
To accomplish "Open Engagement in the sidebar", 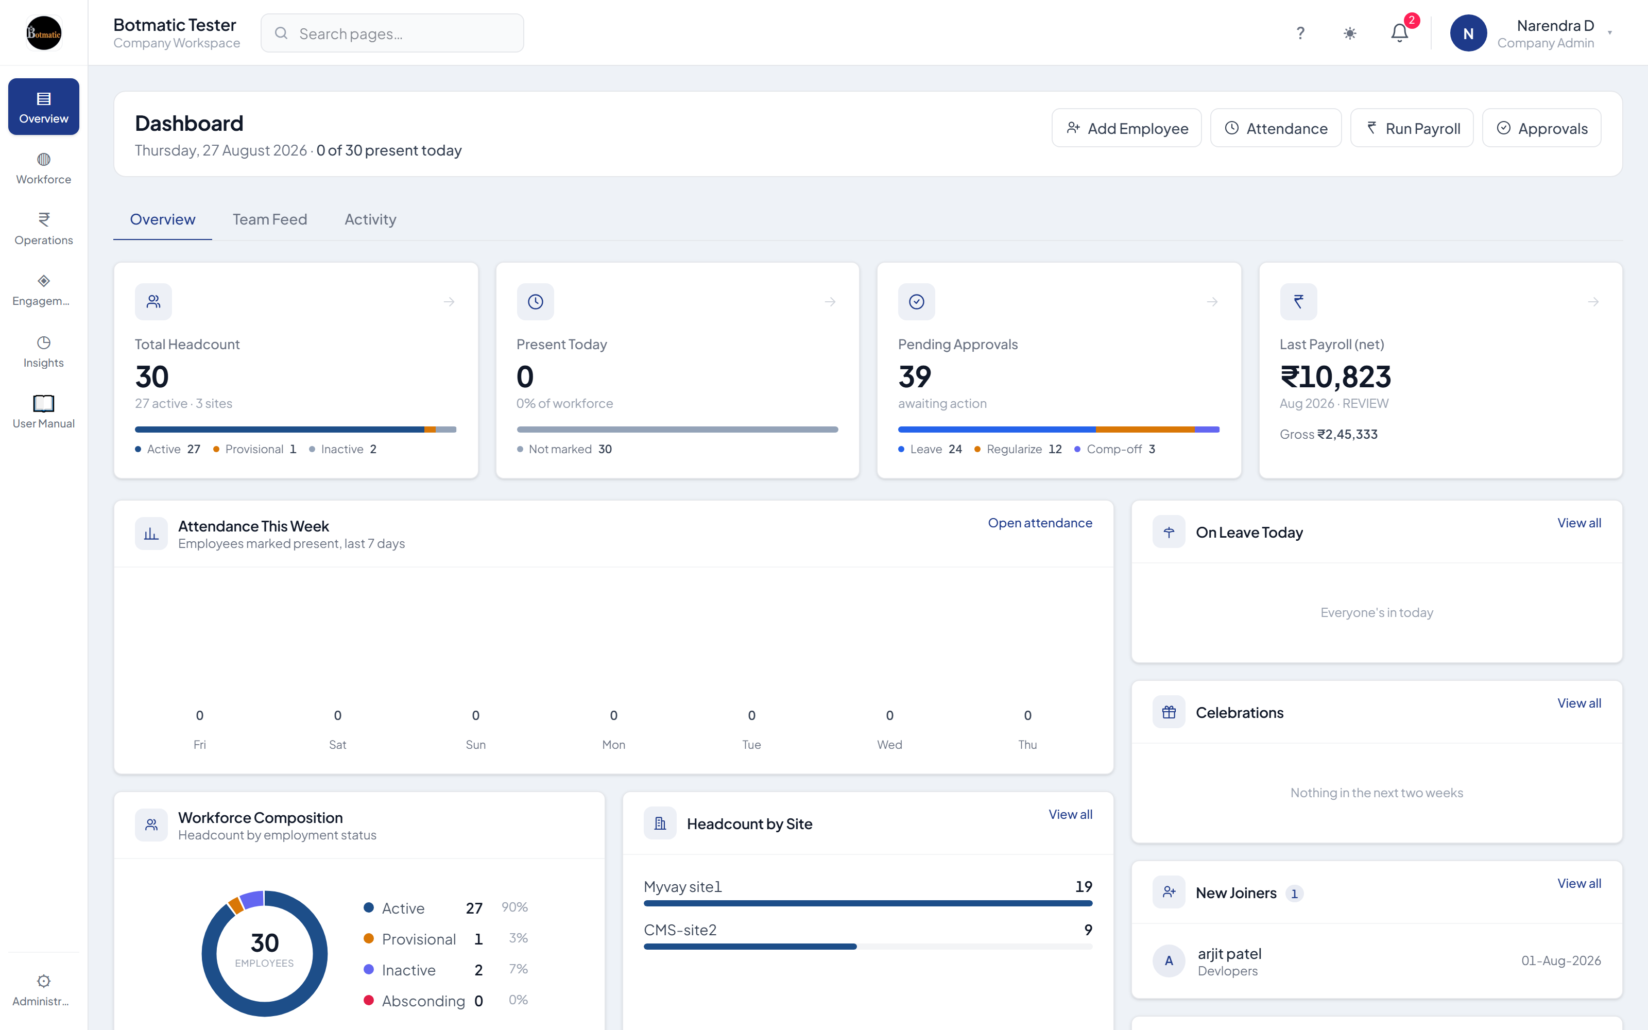I will 44,290.
